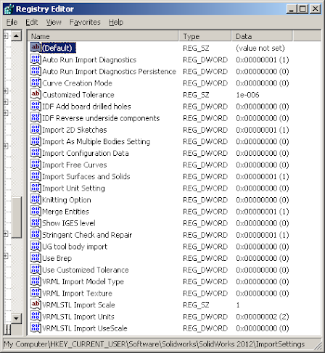Image resolution: width=325 pixels, height=353 pixels.
Task: Click the DWORD icon next to Merge Entities
Action: tap(36, 211)
